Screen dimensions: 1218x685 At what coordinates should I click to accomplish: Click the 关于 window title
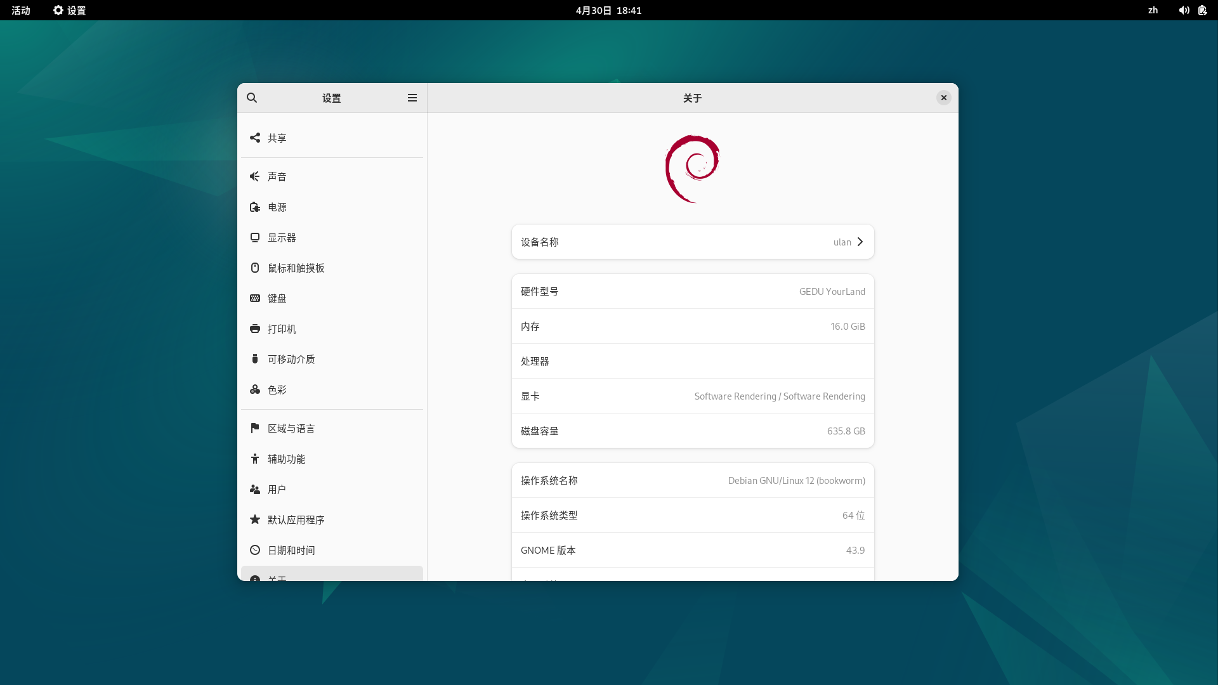point(693,98)
